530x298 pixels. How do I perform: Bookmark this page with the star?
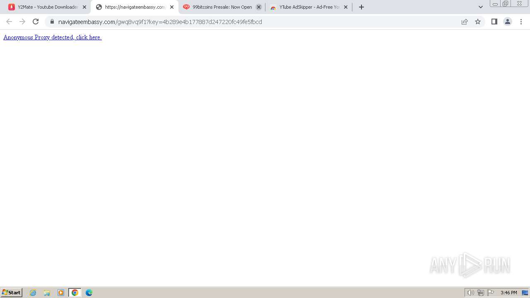click(x=478, y=22)
